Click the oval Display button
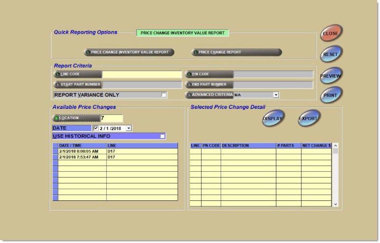380x243 pixels. click(x=273, y=118)
